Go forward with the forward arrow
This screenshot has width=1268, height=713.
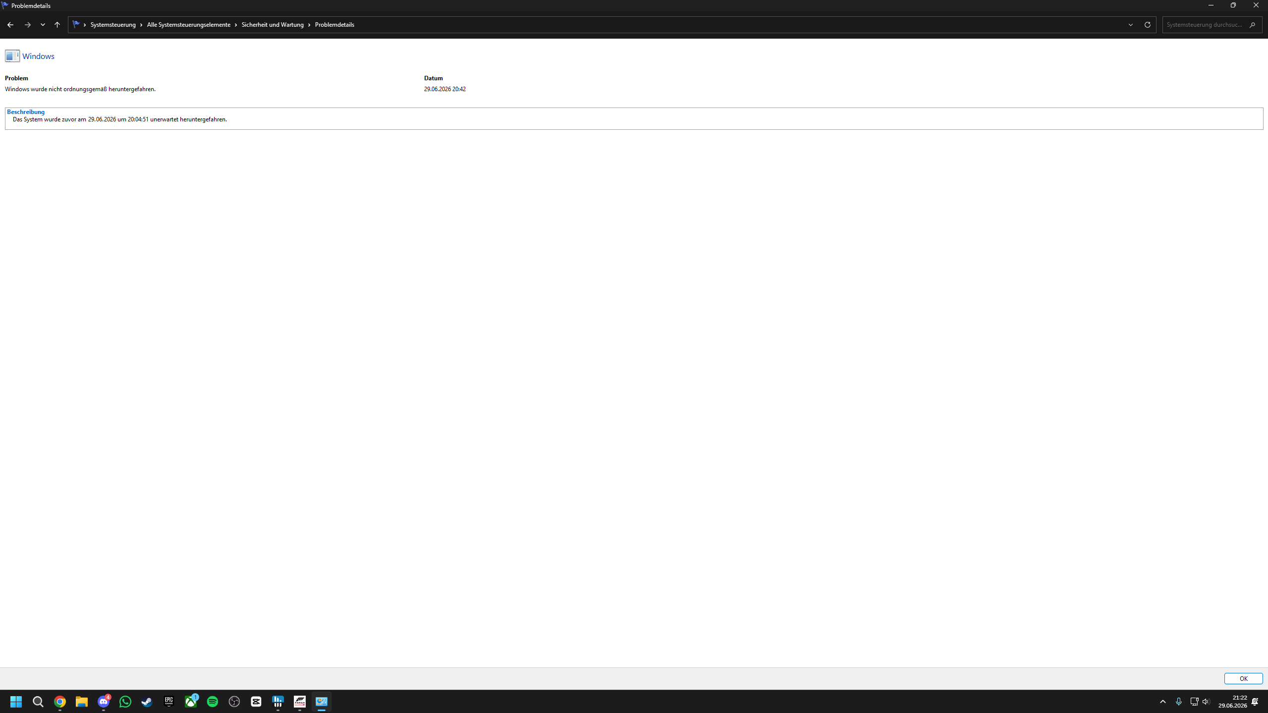(x=28, y=25)
